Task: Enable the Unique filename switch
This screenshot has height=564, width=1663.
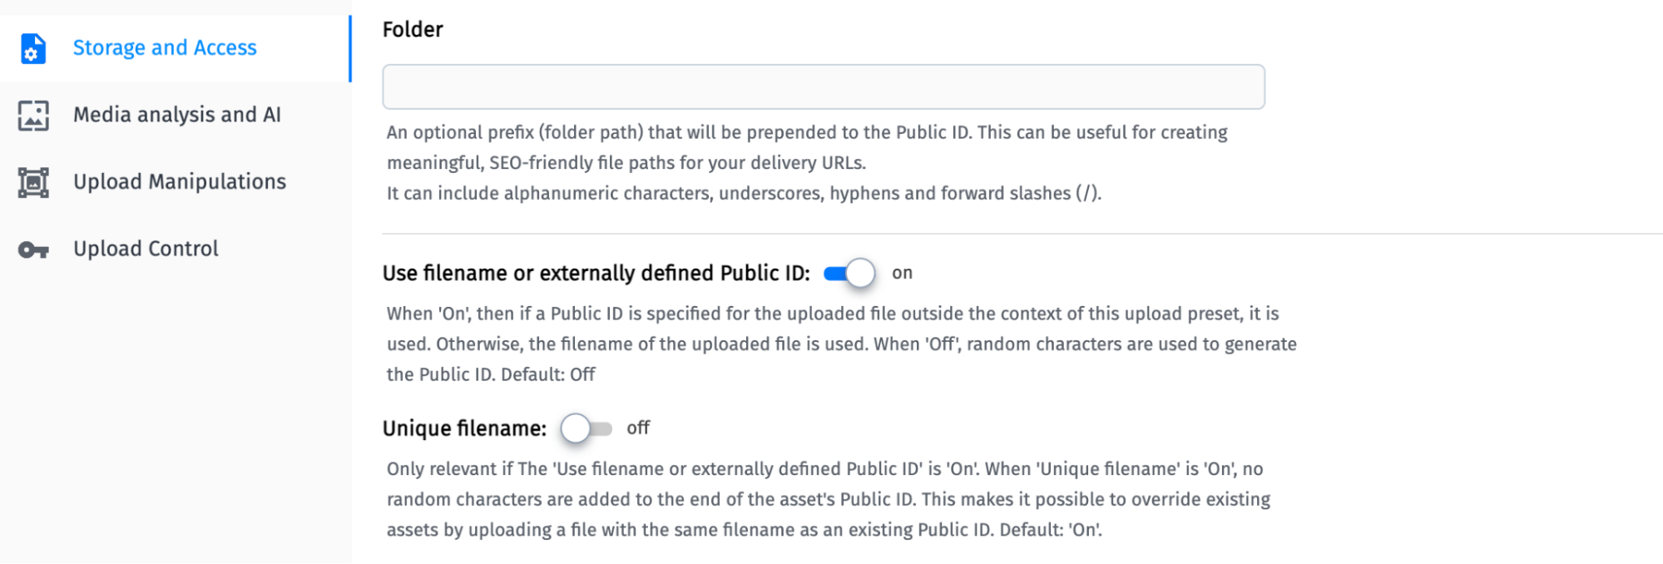Action: 586,428
